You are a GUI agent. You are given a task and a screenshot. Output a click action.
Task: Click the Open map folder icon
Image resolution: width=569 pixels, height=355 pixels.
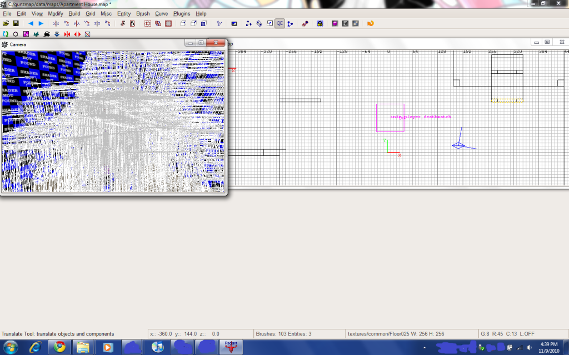6,24
